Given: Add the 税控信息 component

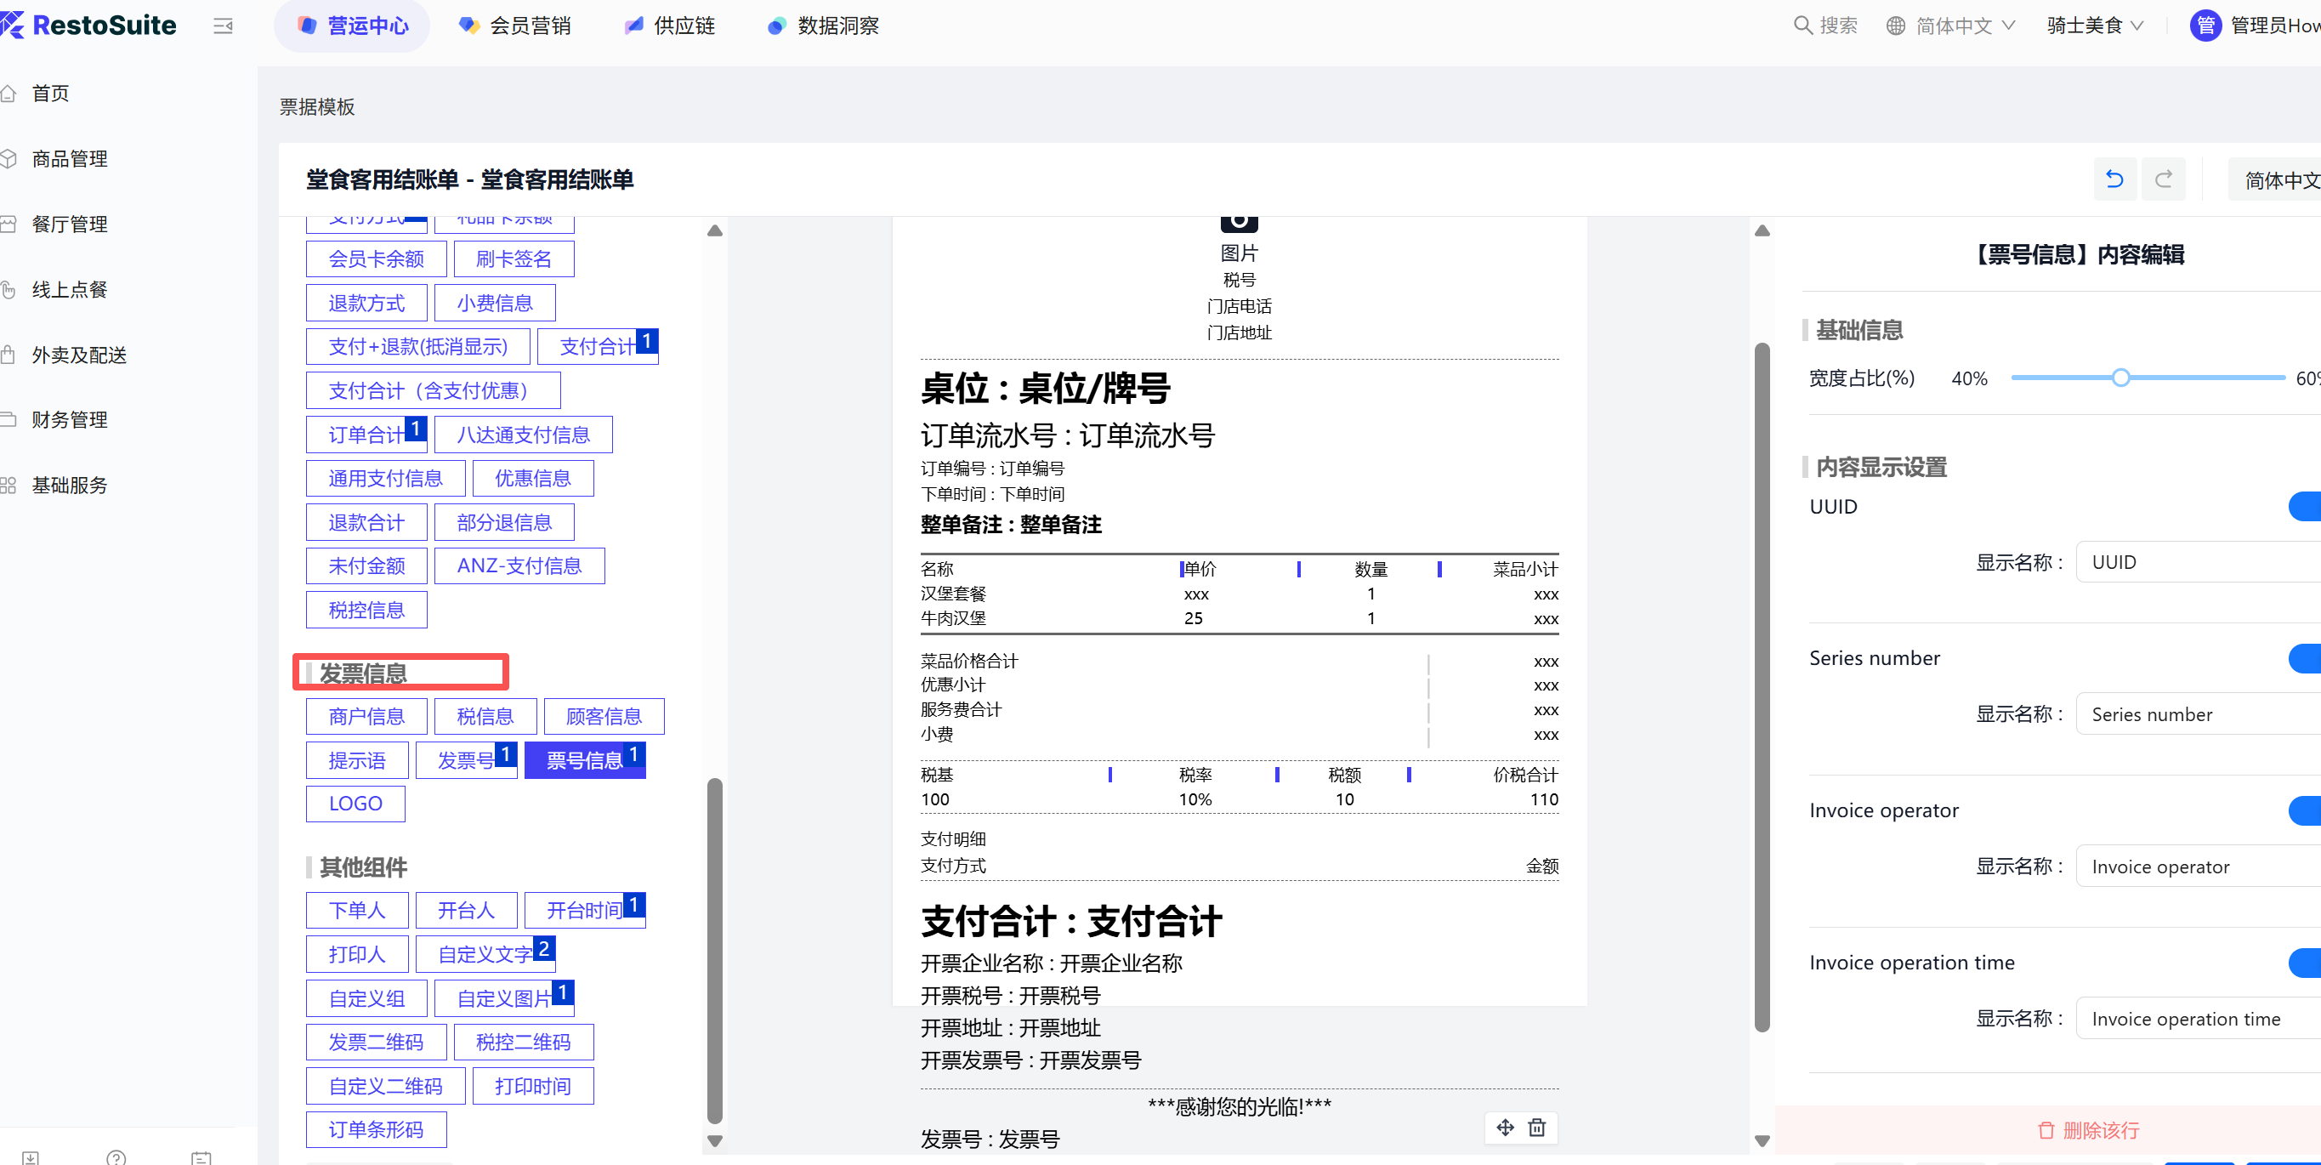Looking at the screenshot, I should click(x=366, y=610).
